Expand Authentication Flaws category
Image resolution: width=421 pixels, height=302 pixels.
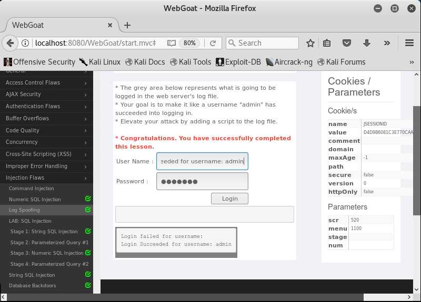(x=46, y=107)
